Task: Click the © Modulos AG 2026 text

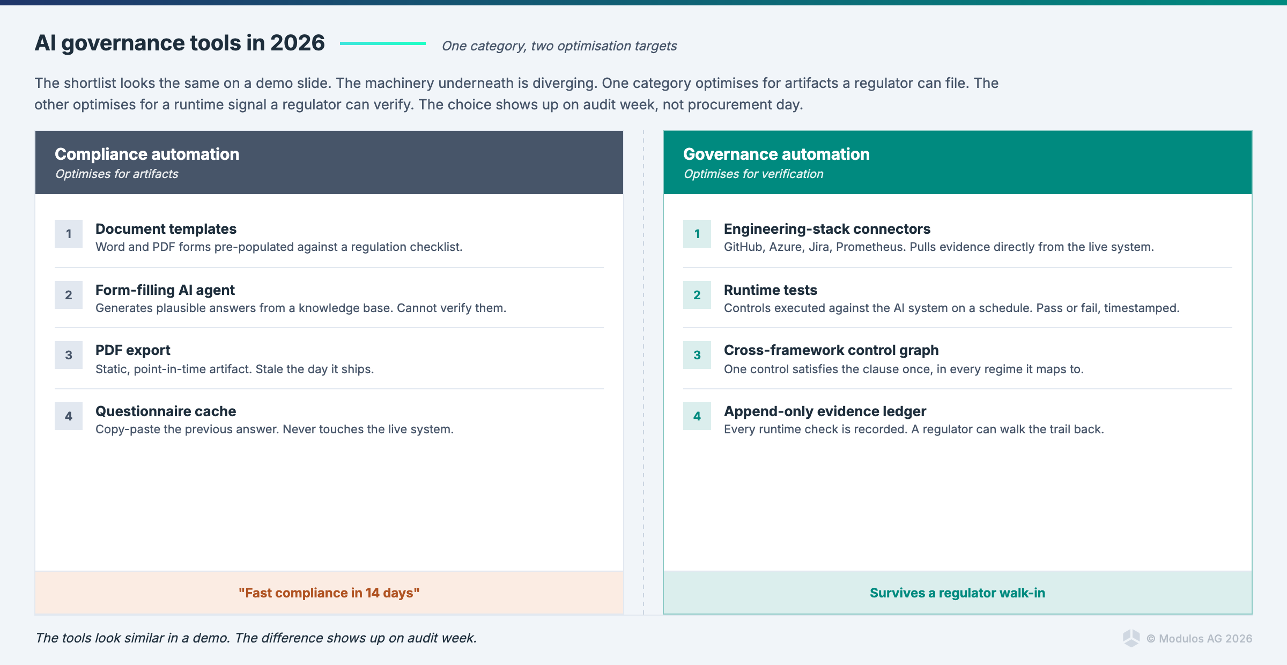Action: point(1199,638)
